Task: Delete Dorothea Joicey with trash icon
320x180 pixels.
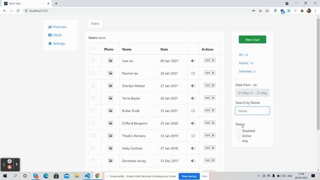Action: tap(213, 160)
